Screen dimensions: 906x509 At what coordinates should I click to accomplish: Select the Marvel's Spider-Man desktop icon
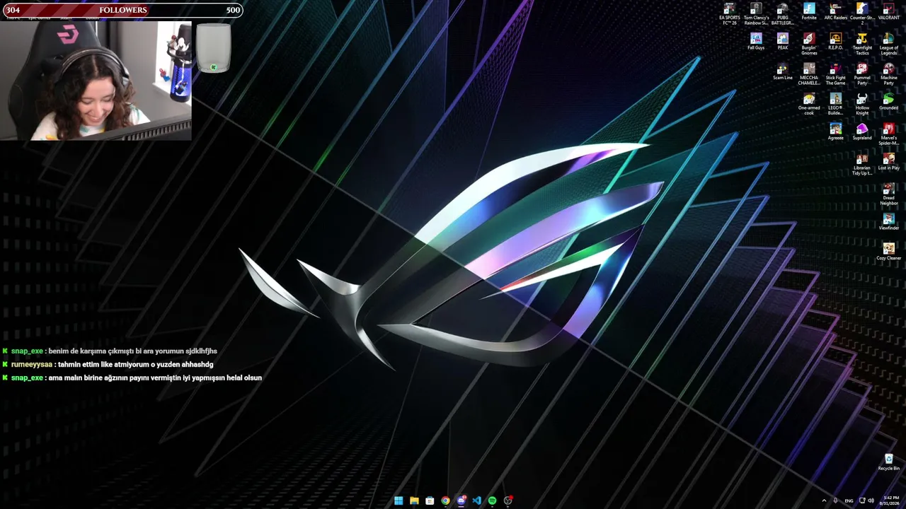pyautogui.click(x=888, y=134)
